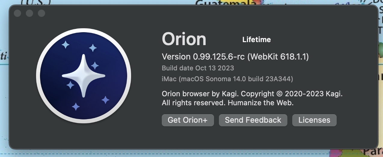The image size is (383, 157).
Task: Click the iMac macOS Sonoma build line
Action: coord(227,79)
